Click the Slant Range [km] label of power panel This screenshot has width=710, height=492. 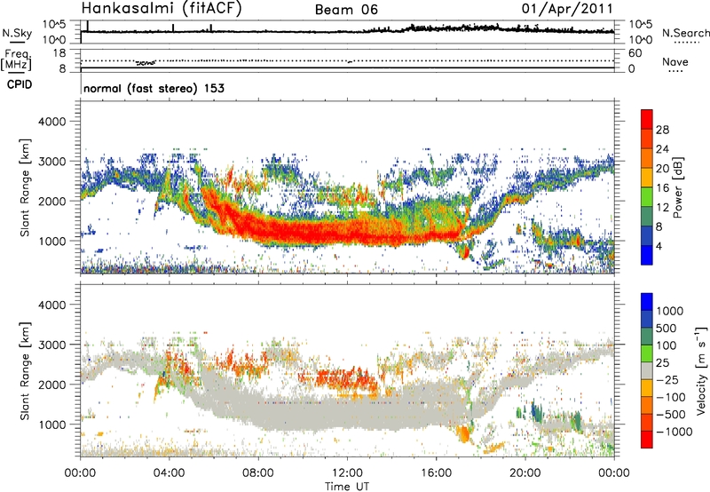tap(25, 188)
